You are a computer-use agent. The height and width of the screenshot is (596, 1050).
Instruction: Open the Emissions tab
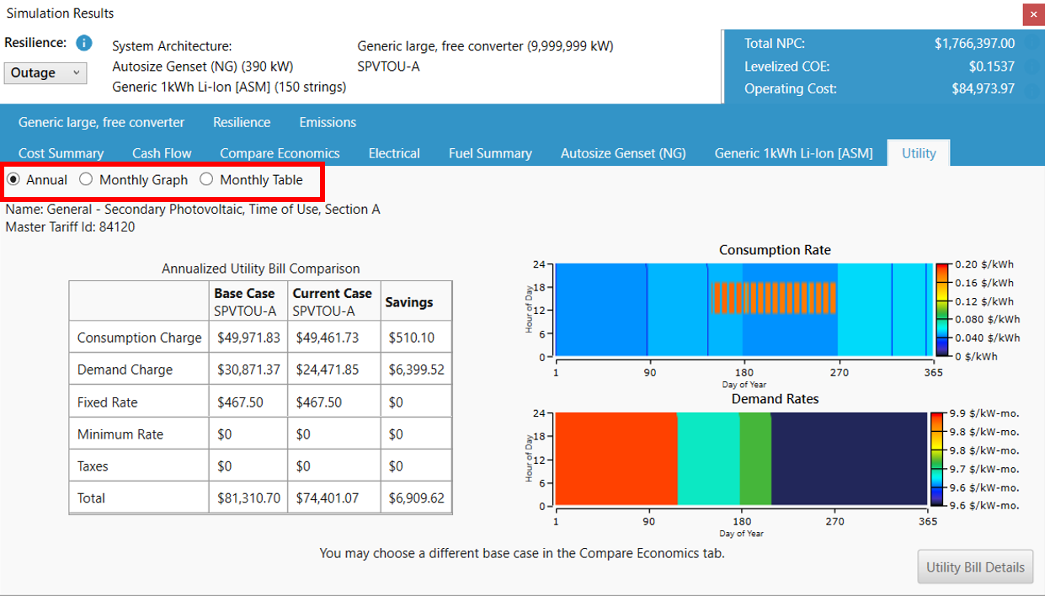(x=328, y=123)
